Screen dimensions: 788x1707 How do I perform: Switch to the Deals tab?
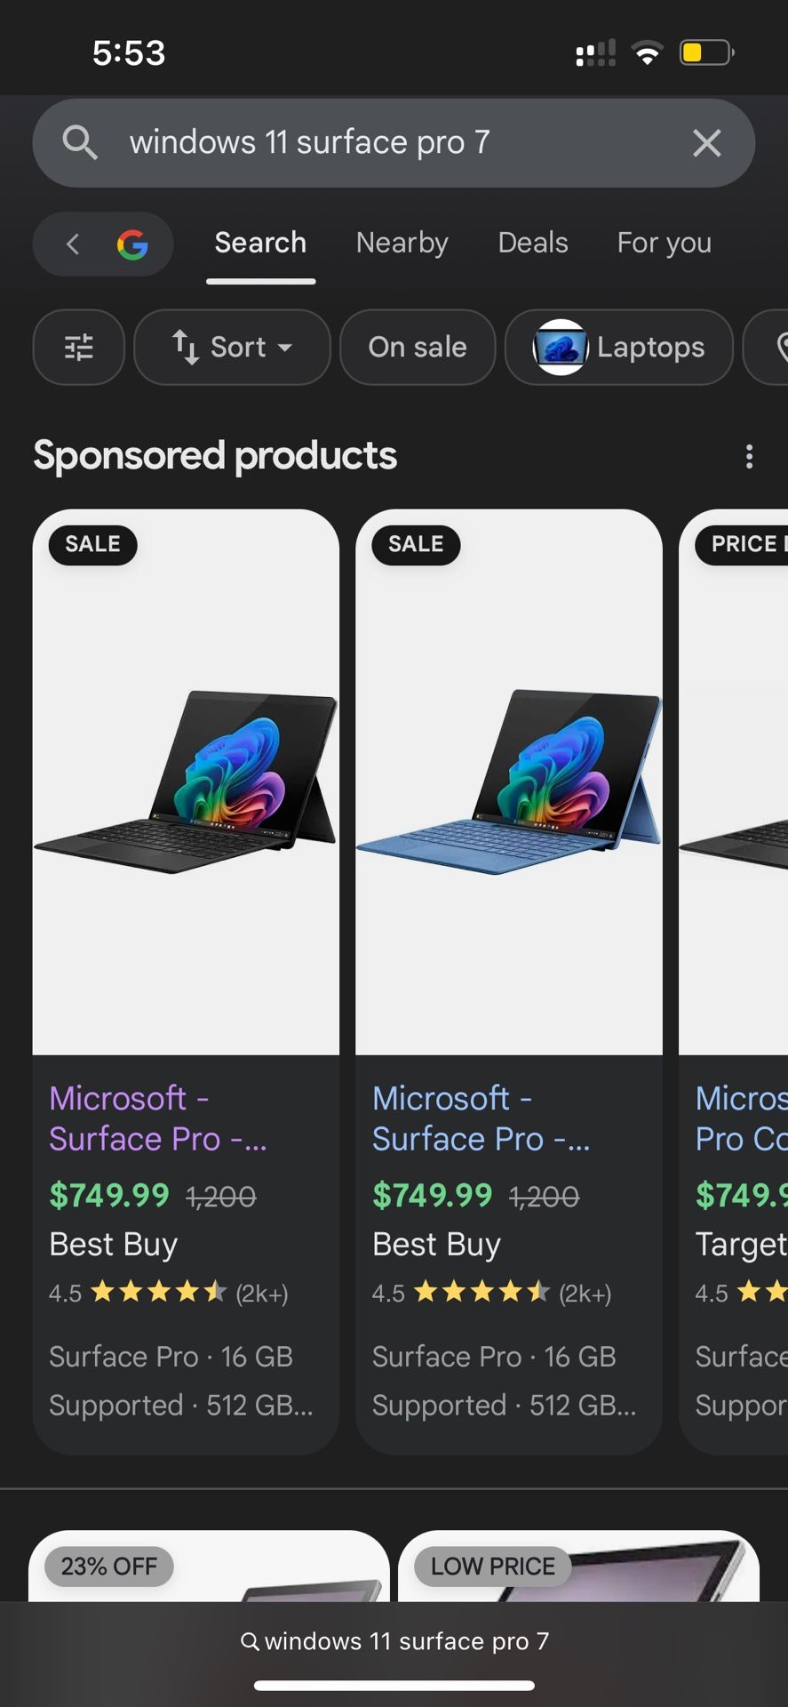(x=532, y=242)
